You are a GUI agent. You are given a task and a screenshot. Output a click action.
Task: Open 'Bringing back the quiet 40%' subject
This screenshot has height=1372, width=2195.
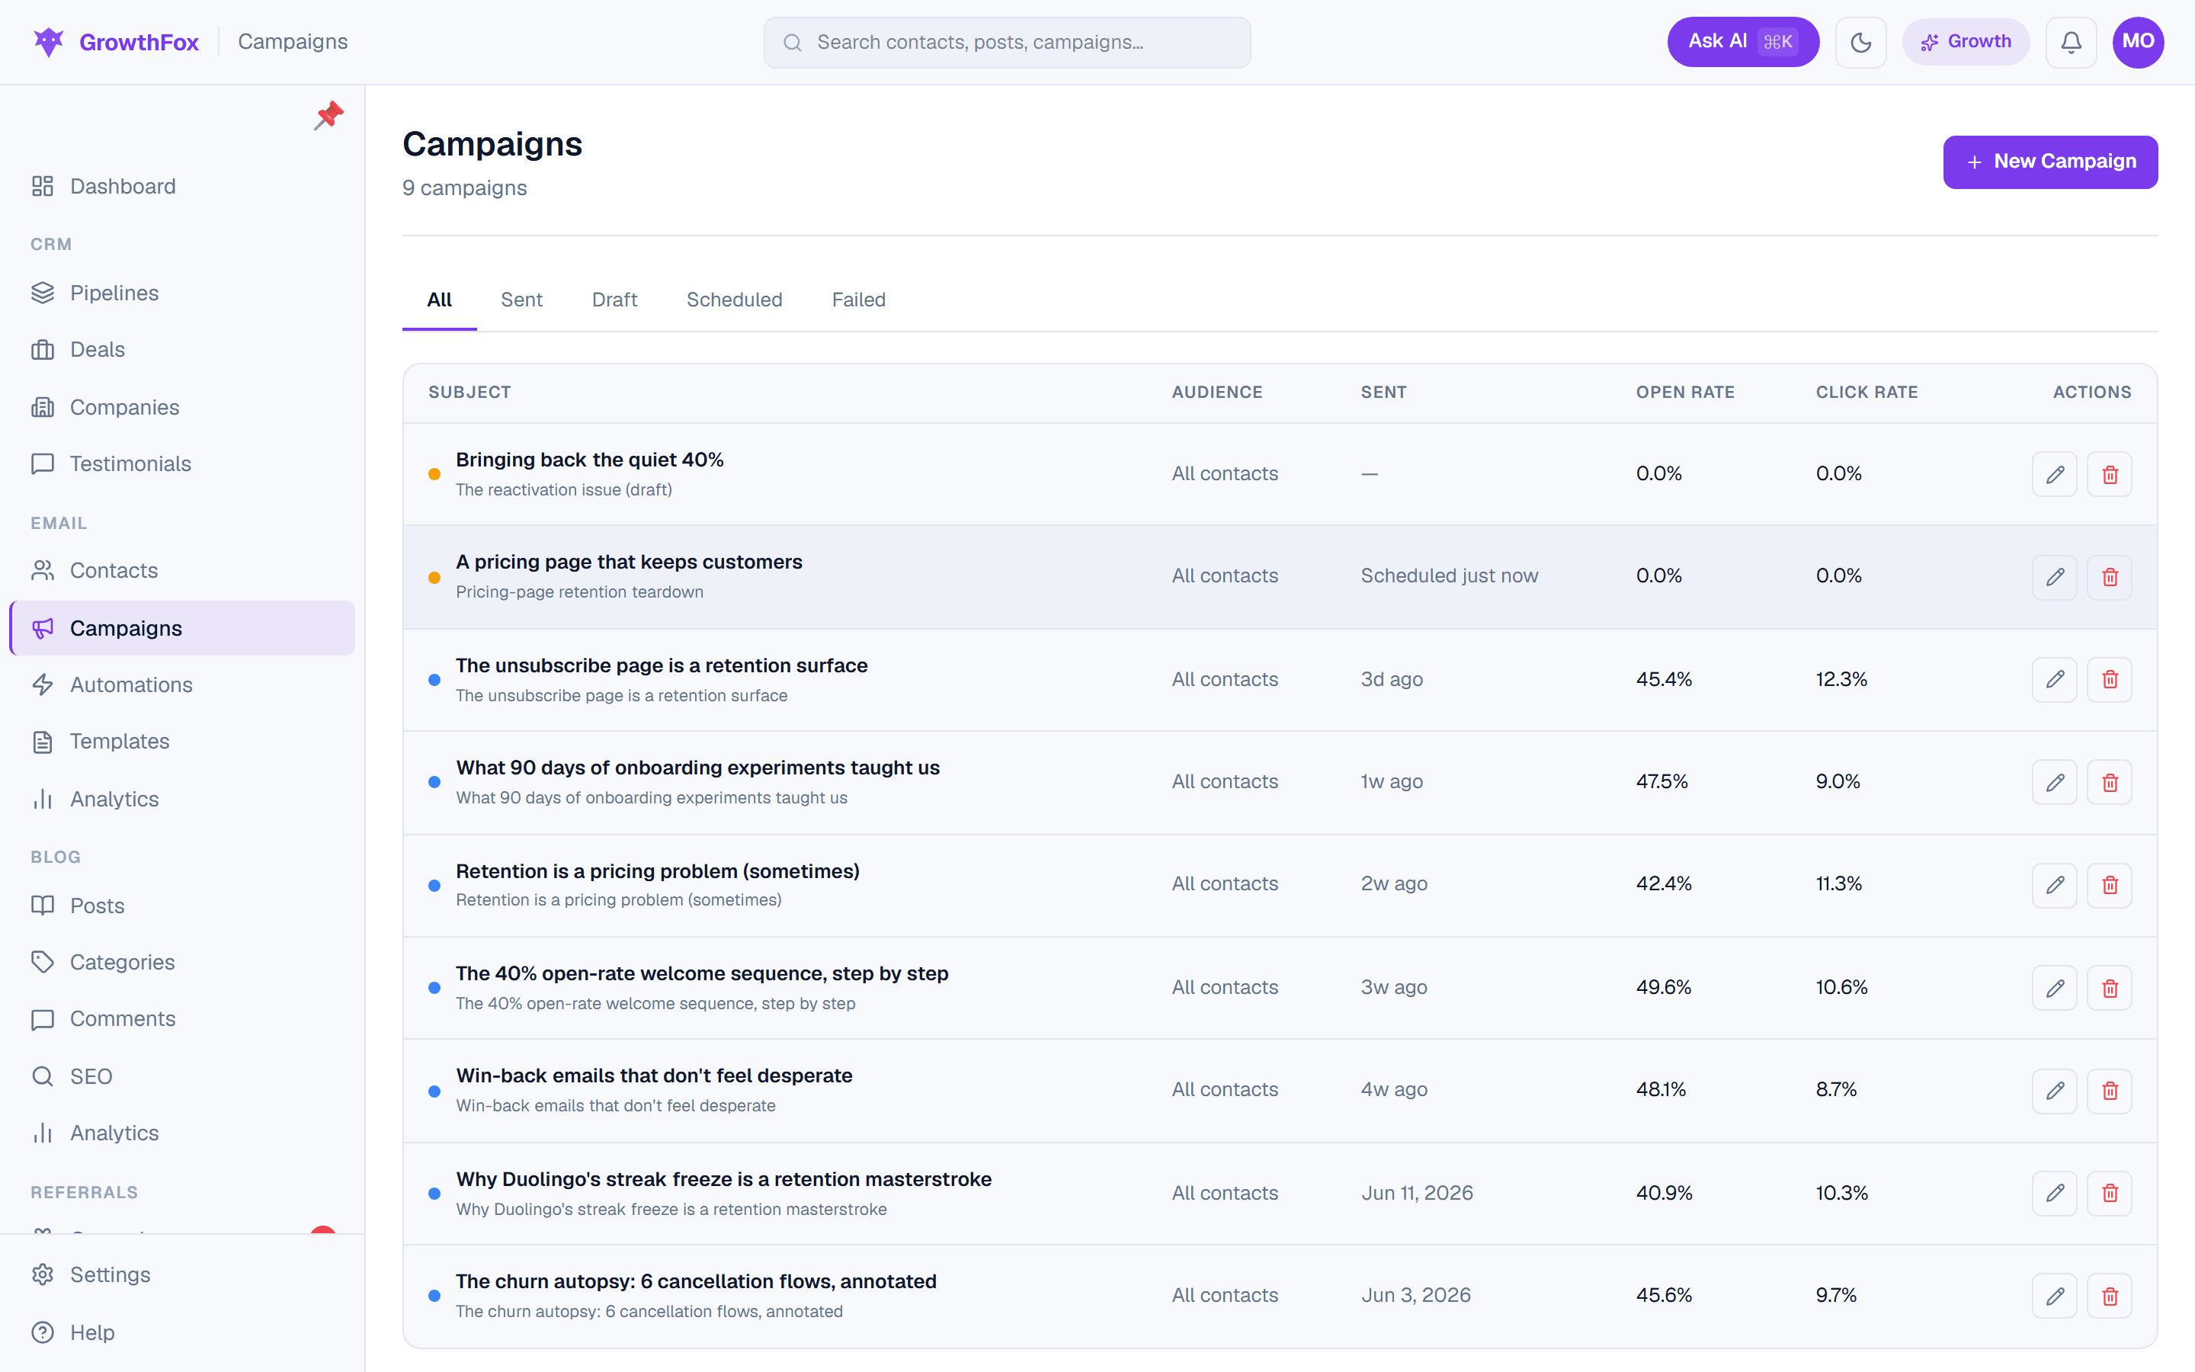click(x=590, y=459)
